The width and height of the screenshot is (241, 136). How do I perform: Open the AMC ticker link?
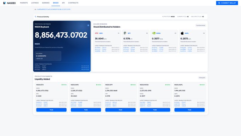[101, 33]
